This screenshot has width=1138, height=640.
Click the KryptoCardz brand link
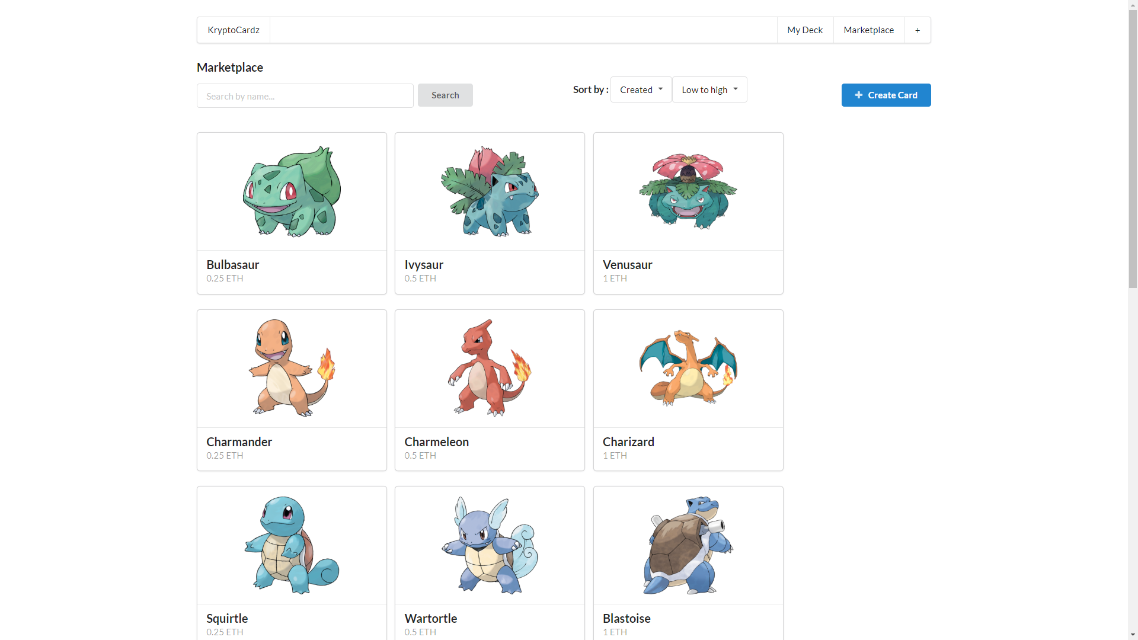233,30
